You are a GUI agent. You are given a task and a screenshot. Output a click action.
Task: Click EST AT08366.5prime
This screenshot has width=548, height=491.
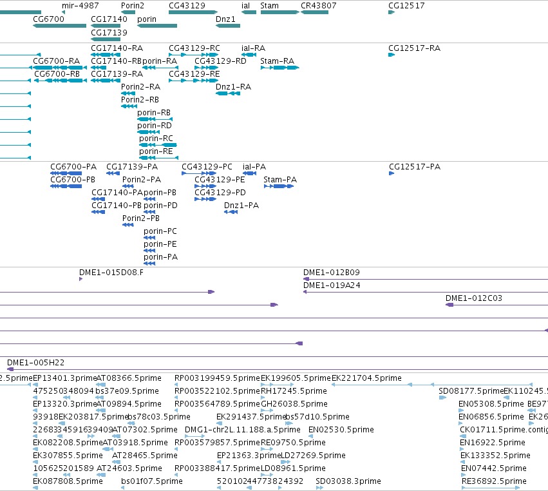(x=101, y=385)
